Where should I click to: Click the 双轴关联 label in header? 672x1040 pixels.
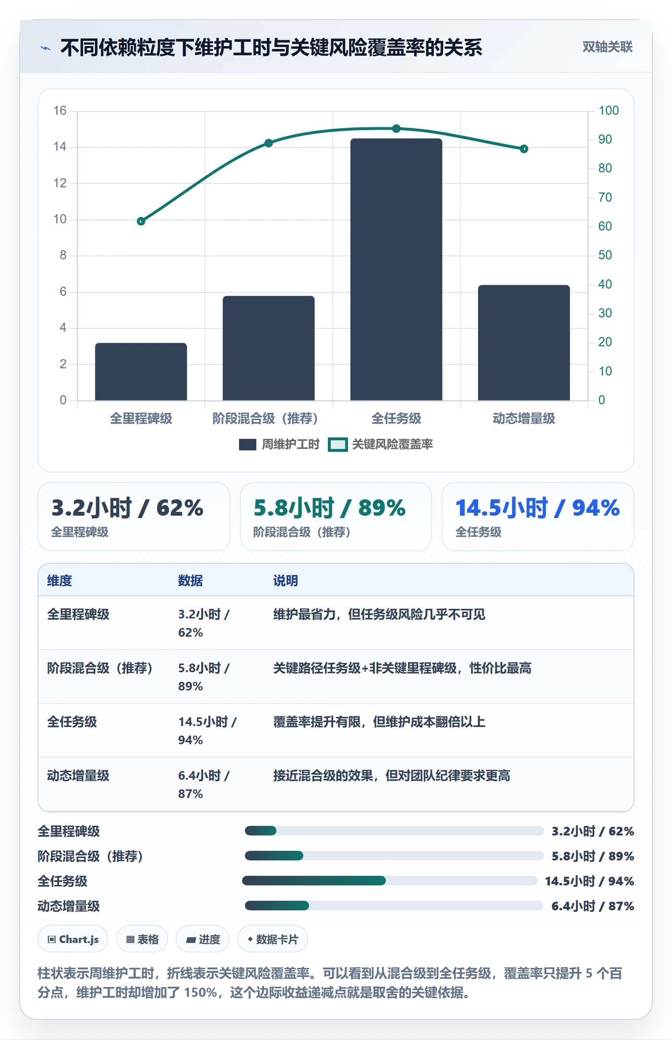click(607, 47)
